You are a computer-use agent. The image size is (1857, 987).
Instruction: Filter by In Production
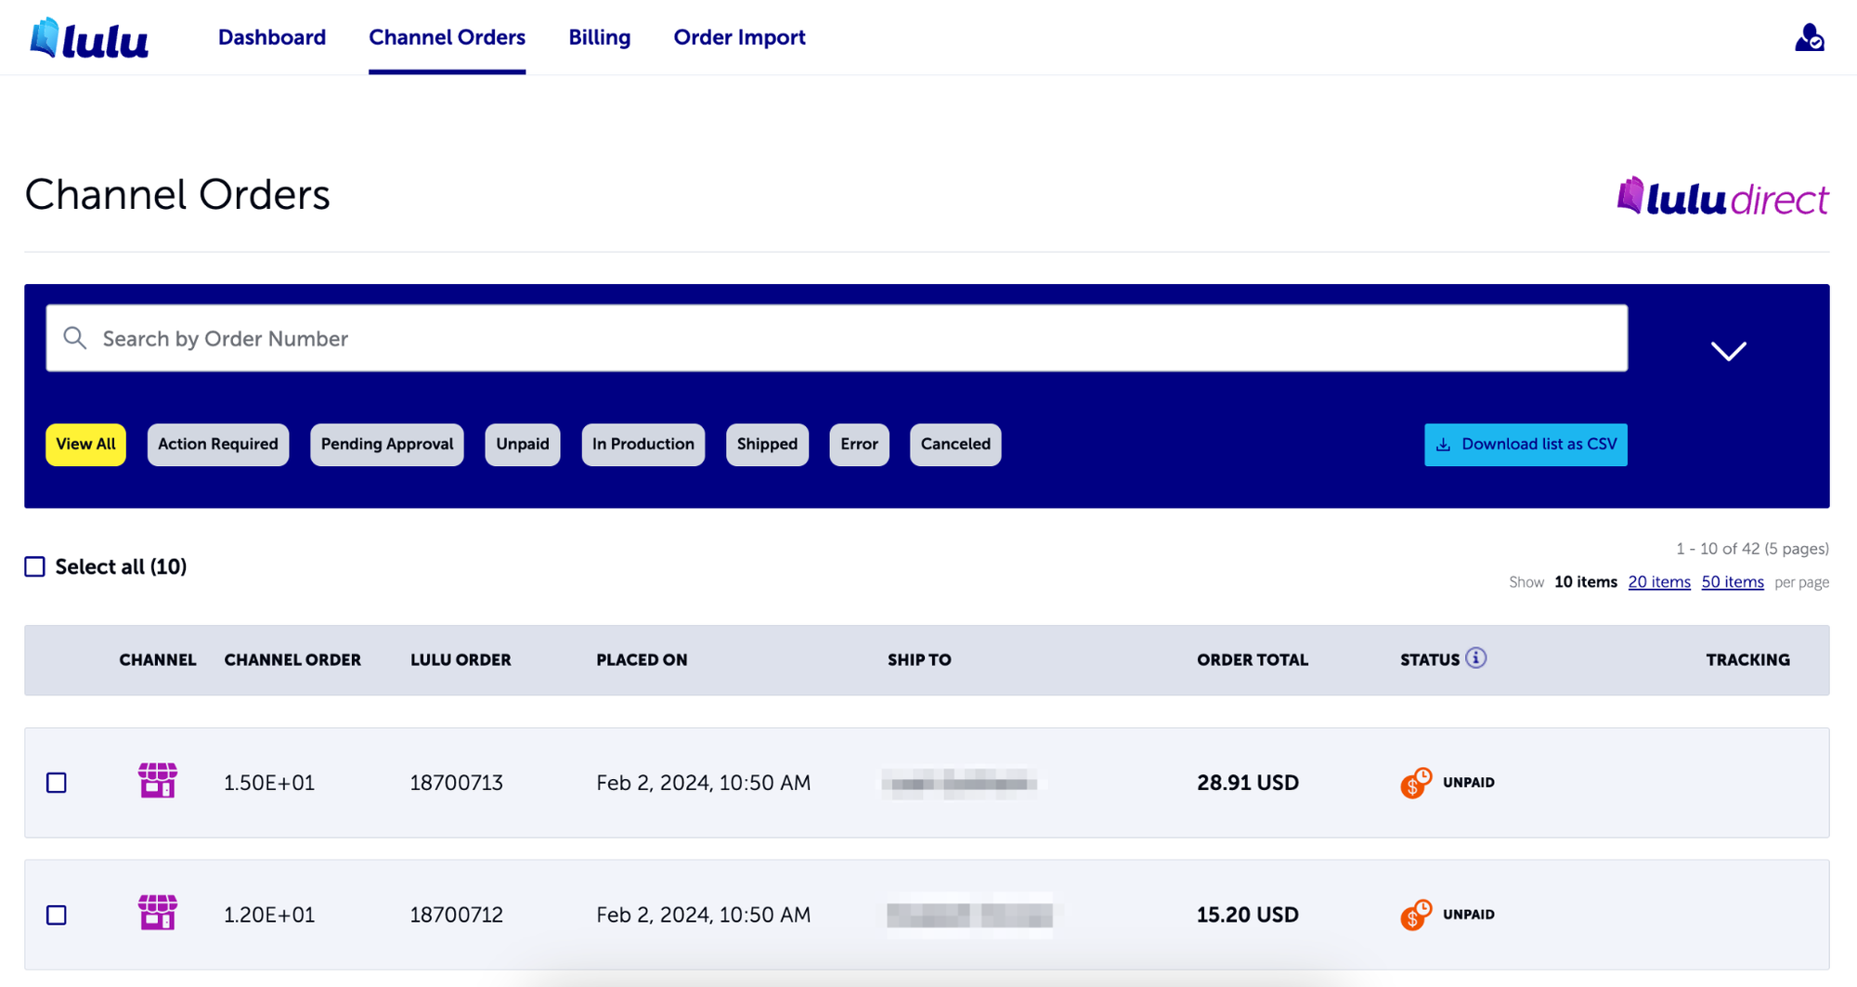click(x=643, y=444)
